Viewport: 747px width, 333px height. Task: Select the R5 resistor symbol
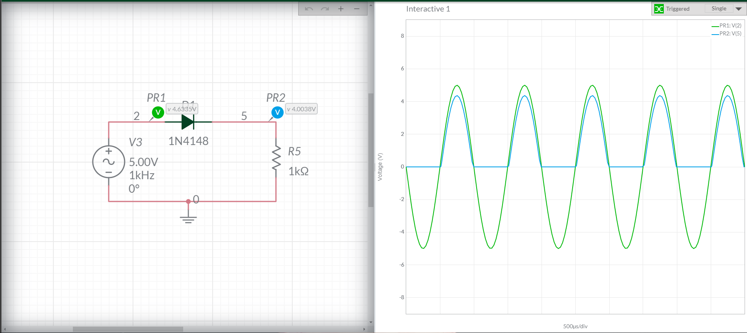[x=276, y=158]
